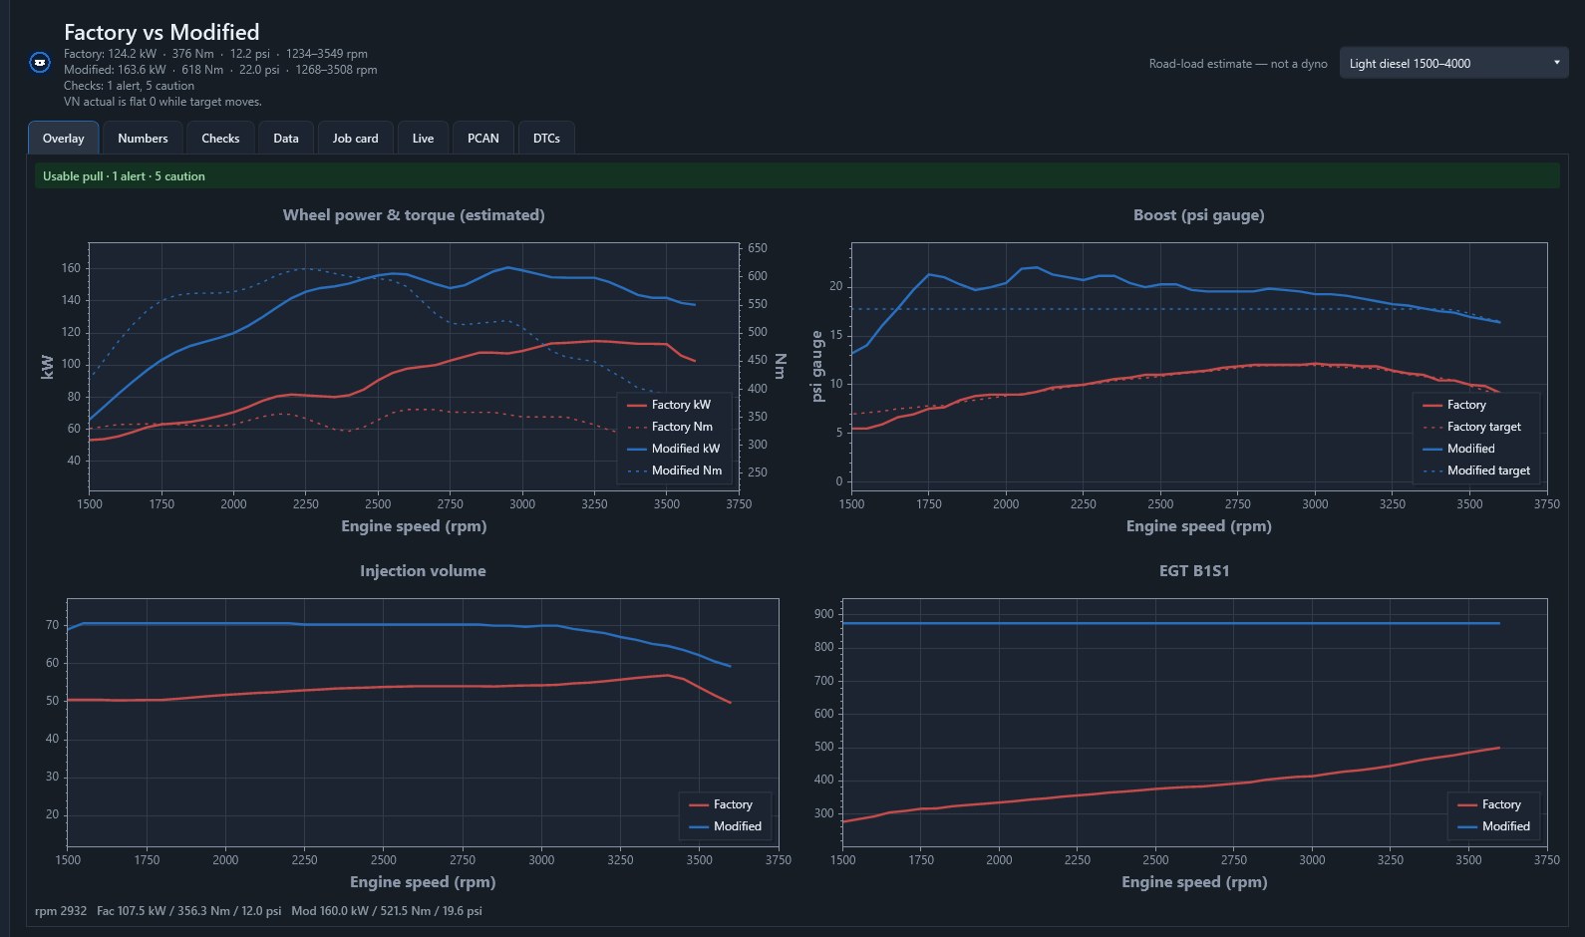Image resolution: width=1585 pixels, height=937 pixels.
Task: Toggle Factory legend entry in Injection volume chart
Action: click(x=721, y=804)
